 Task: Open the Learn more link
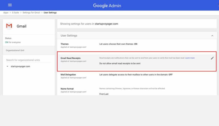point(190,58)
